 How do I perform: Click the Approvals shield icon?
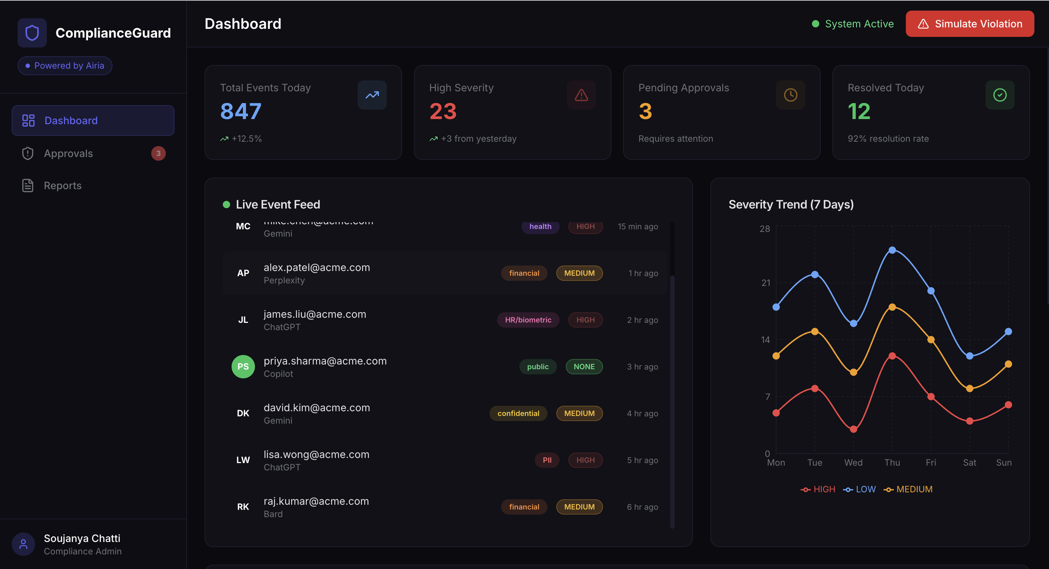[27, 153]
